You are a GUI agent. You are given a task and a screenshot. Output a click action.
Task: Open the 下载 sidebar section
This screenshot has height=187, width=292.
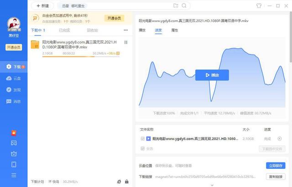pos(14,67)
